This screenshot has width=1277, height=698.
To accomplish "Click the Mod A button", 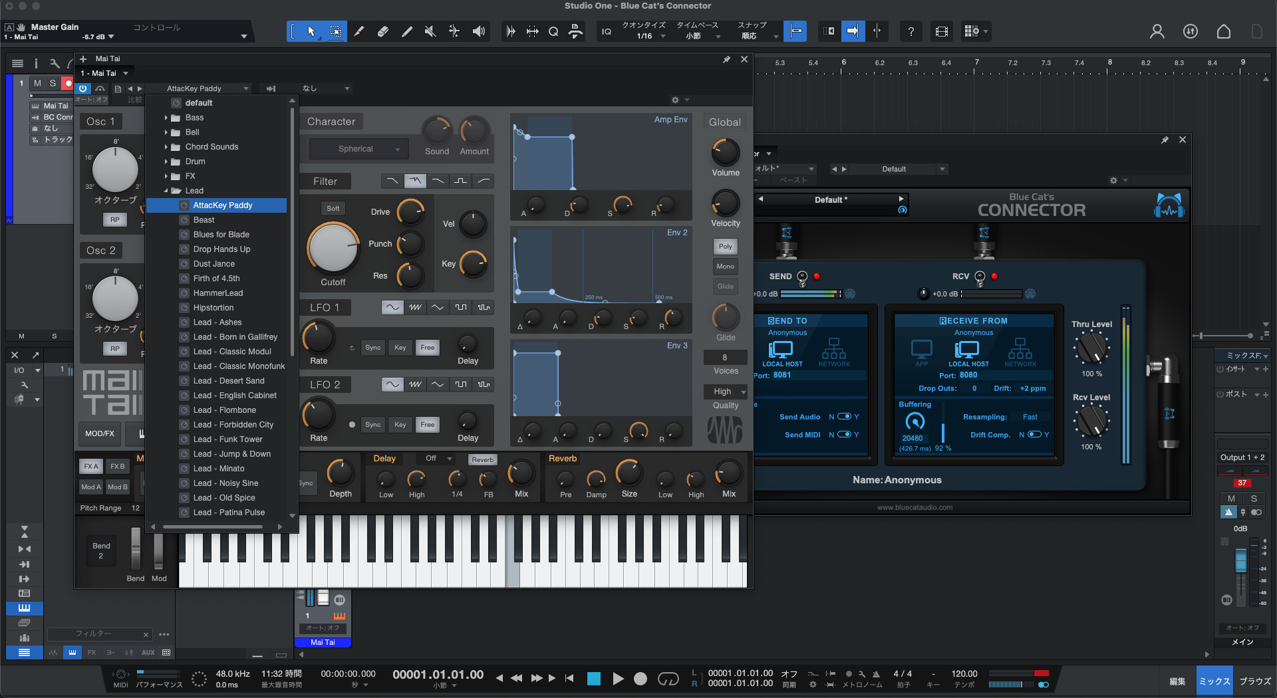I will [x=91, y=487].
